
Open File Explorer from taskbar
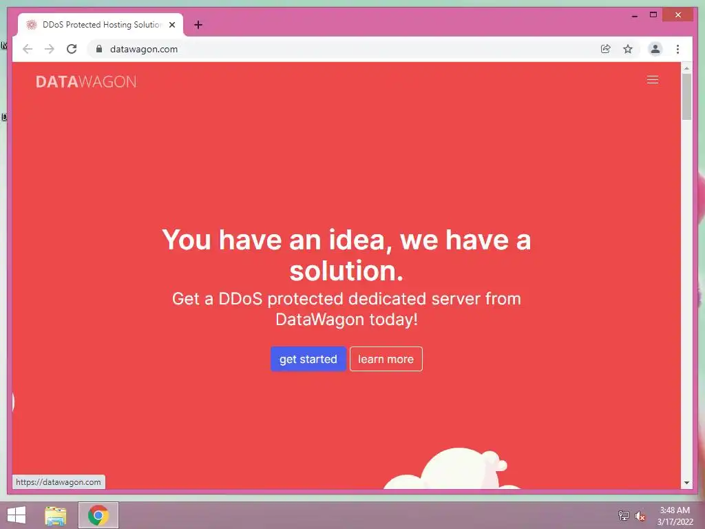tap(55, 515)
